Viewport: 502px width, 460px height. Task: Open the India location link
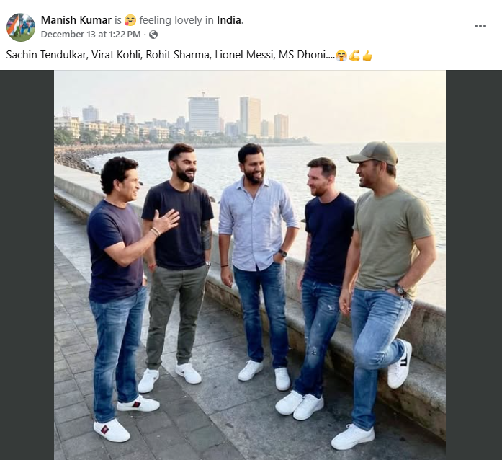[229, 20]
